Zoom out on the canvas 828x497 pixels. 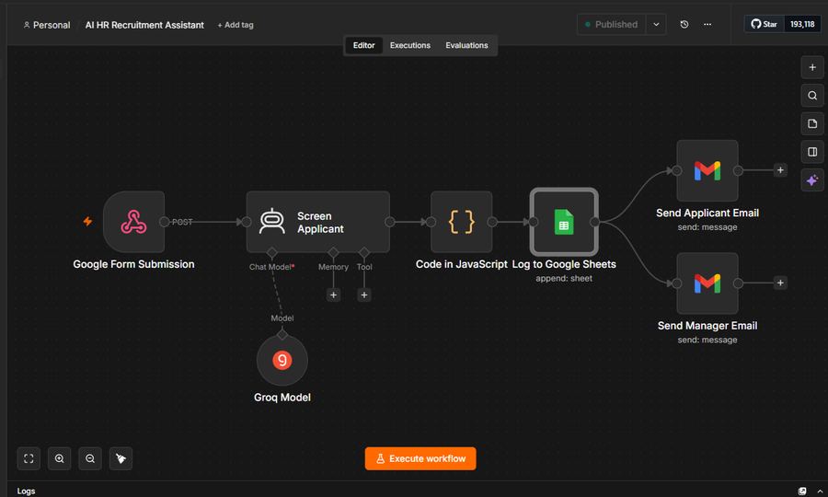pos(90,458)
